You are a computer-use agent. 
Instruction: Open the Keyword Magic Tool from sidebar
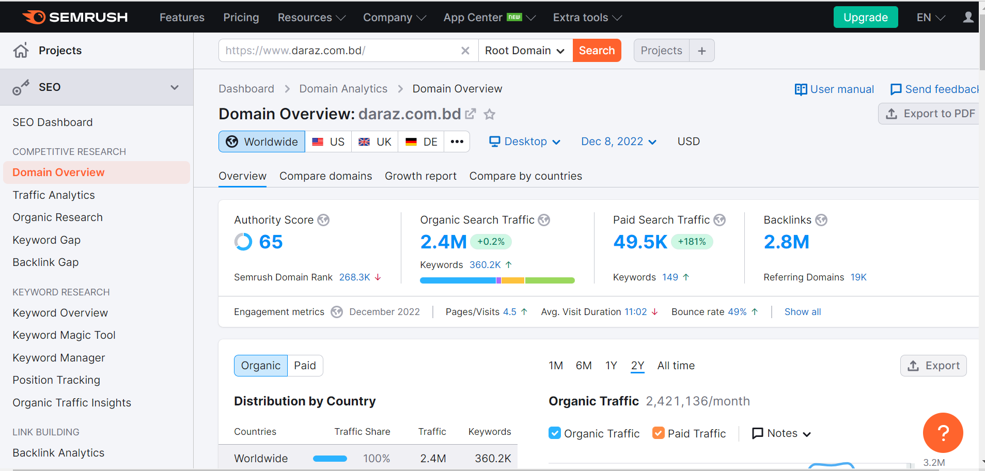pyautogui.click(x=64, y=335)
